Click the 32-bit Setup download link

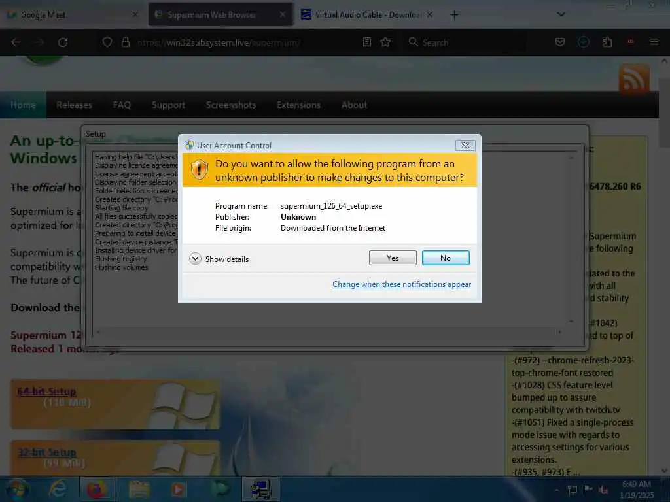[x=46, y=452]
